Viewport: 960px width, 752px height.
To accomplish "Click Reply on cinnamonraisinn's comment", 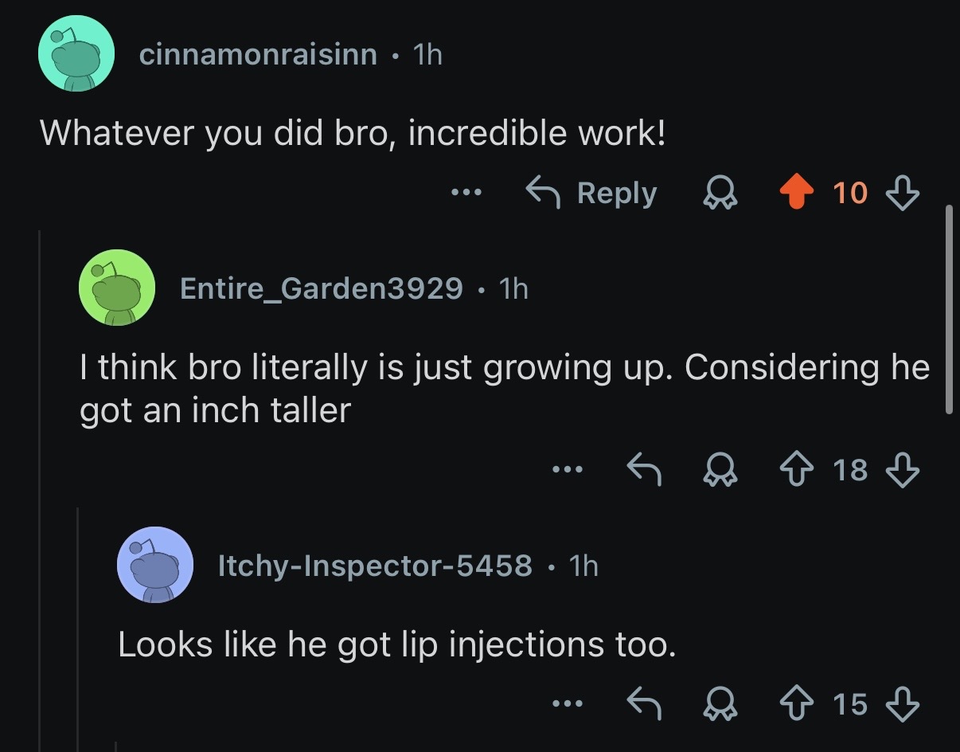I will 592,193.
